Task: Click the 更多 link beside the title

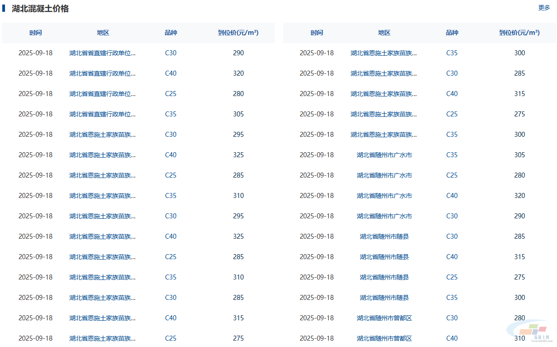Action: click(x=544, y=8)
